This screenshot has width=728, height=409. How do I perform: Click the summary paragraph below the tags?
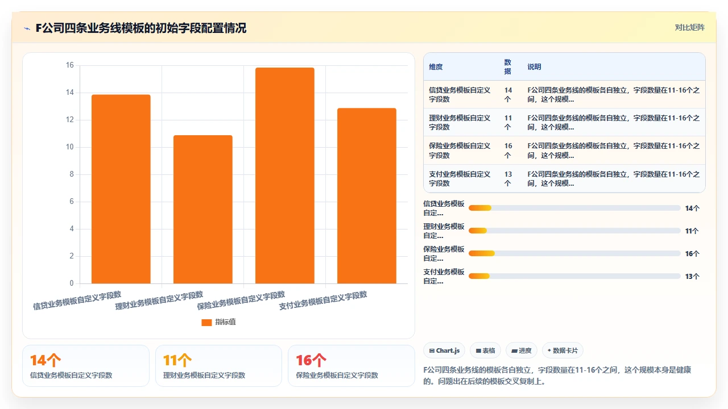[560, 375]
